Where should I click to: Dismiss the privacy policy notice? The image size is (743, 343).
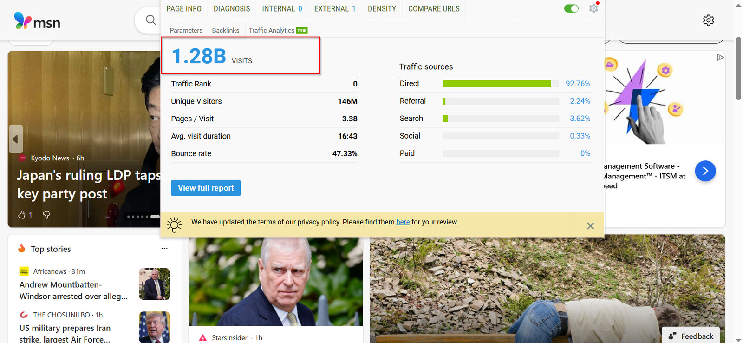590,226
